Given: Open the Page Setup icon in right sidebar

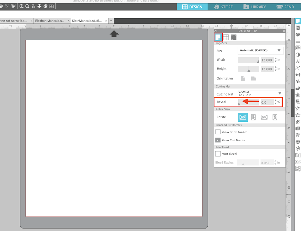Looking at the screenshot, I should point(298,21).
